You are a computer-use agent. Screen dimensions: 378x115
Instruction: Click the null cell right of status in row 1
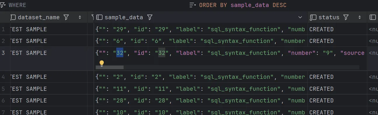(x=373, y=29)
